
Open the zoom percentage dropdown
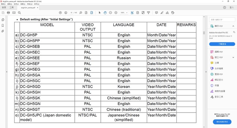tap(127, 13)
